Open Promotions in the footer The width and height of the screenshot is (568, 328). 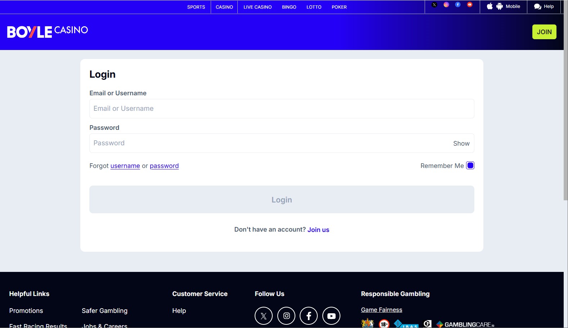26,311
